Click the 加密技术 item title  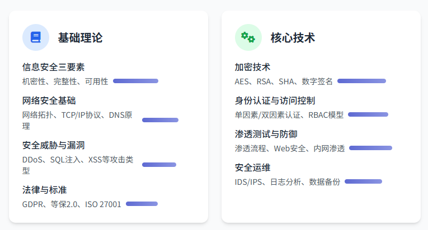point(252,67)
